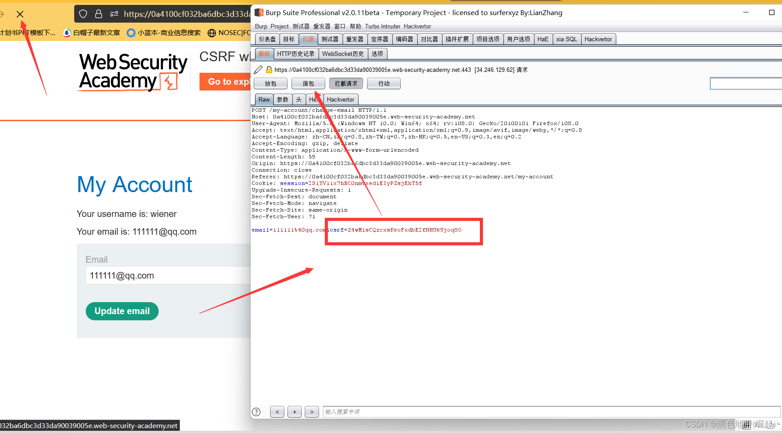Open the 窗口 menu
This screenshot has width=782, height=433.
point(340,26)
